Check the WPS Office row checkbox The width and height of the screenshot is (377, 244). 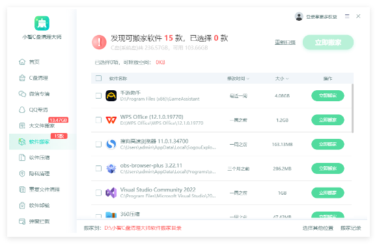98,120
